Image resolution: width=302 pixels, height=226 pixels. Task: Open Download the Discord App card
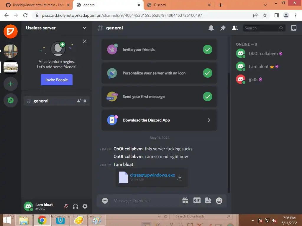159,120
